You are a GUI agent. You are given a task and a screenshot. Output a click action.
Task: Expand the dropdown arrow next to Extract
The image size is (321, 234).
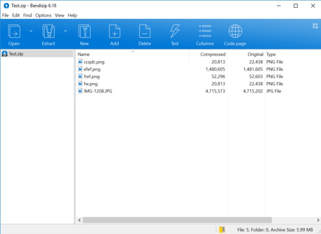click(65, 31)
